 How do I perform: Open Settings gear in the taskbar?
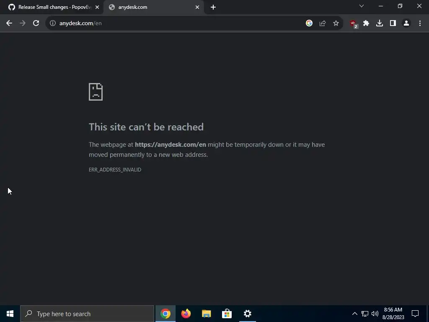coord(247,314)
